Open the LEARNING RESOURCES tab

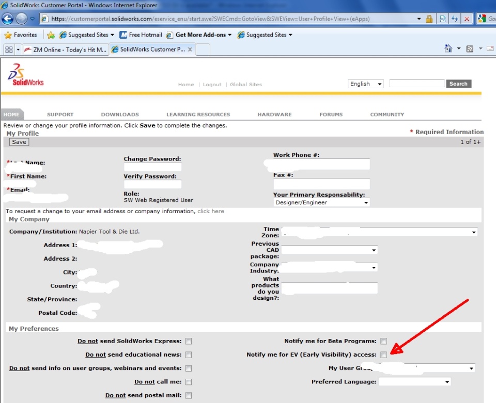198,115
